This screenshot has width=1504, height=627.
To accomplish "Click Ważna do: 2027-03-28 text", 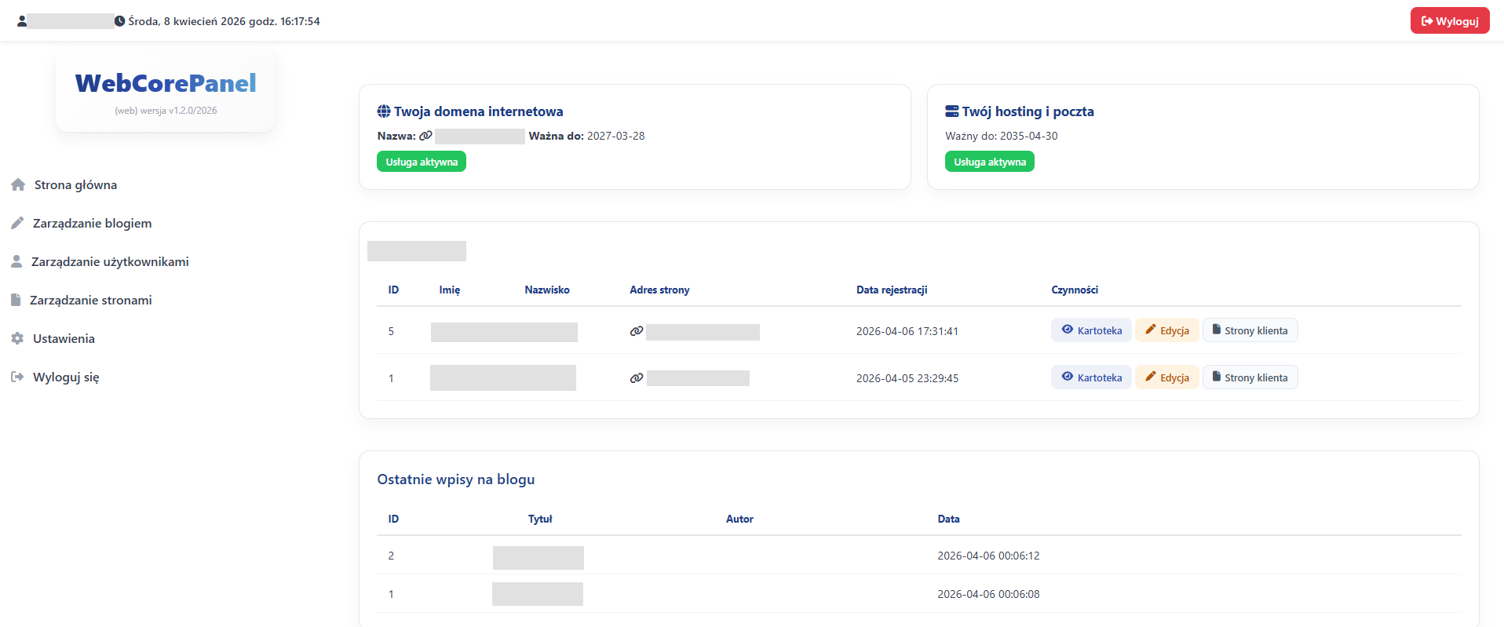I will [586, 136].
